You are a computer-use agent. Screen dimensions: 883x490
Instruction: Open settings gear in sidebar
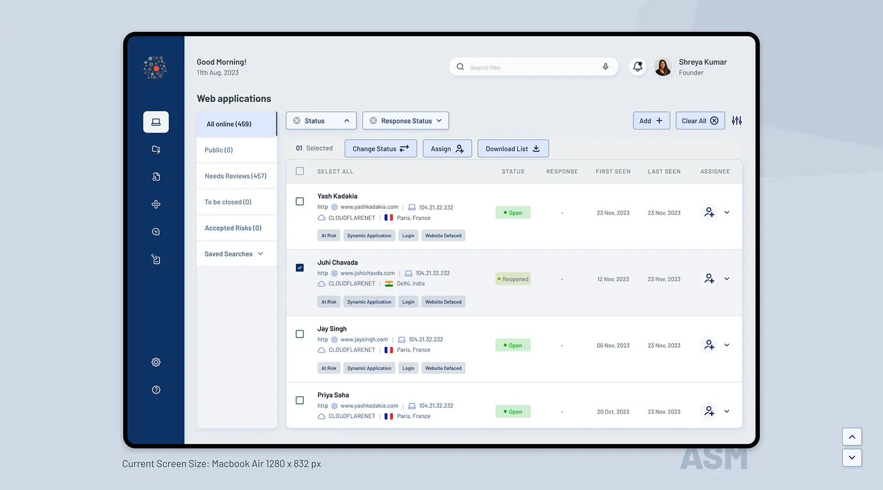coord(156,362)
